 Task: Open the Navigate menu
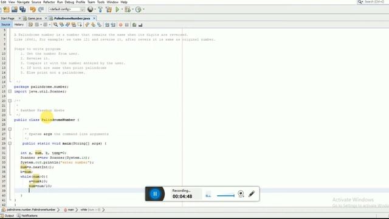(x=23, y=2)
